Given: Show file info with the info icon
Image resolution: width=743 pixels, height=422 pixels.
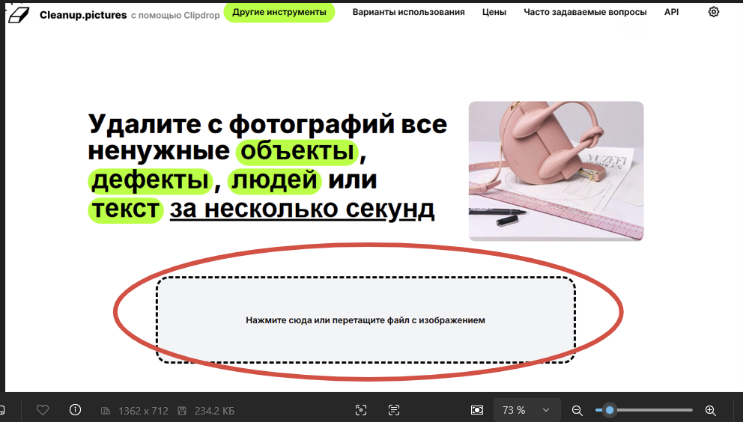Looking at the screenshot, I should [x=75, y=410].
